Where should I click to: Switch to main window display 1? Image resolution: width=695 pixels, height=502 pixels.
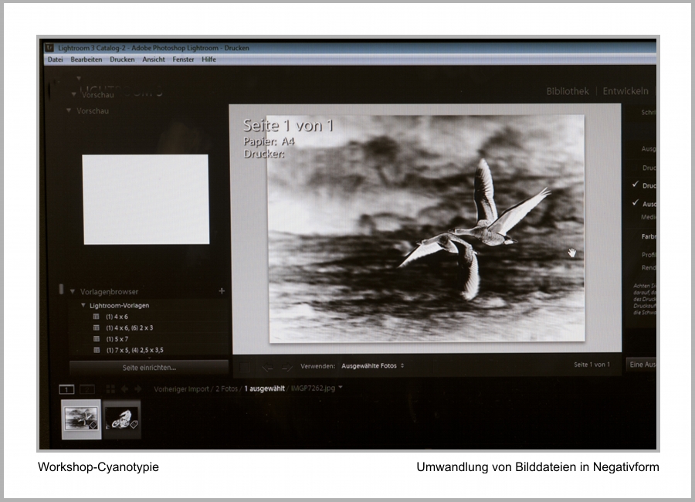[67, 389]
